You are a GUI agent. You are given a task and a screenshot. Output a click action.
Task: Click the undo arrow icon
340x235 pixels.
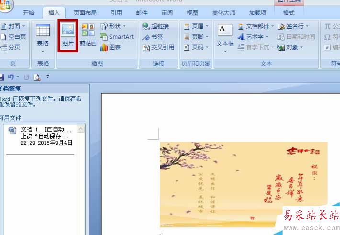click(x=11, y=77)
